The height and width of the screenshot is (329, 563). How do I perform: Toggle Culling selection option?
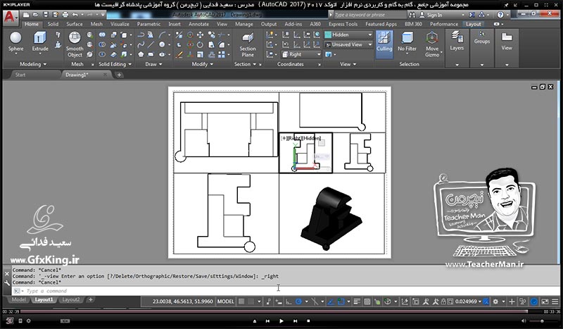[384, 44]
